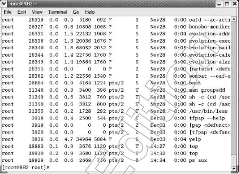Click the scrollbar up arrow
239x174 pixels.
tap(234, 19)
